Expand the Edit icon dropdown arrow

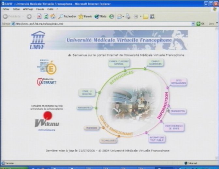[141, 16]
